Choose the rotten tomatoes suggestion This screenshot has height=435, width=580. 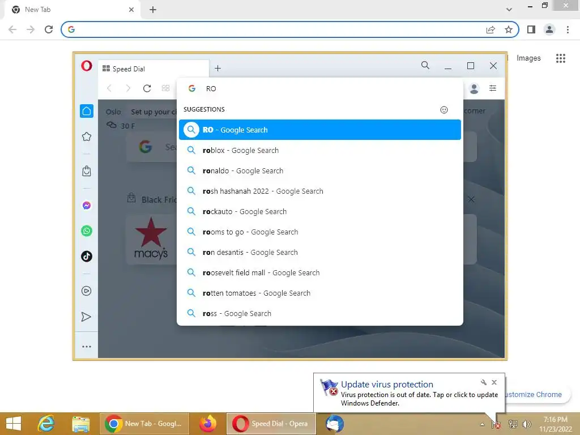(x=320, y=293)
